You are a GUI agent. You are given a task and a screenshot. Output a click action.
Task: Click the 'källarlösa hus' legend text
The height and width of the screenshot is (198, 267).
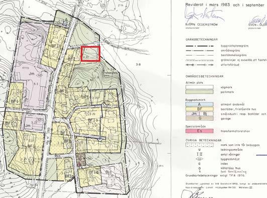[x=230, y=168]
